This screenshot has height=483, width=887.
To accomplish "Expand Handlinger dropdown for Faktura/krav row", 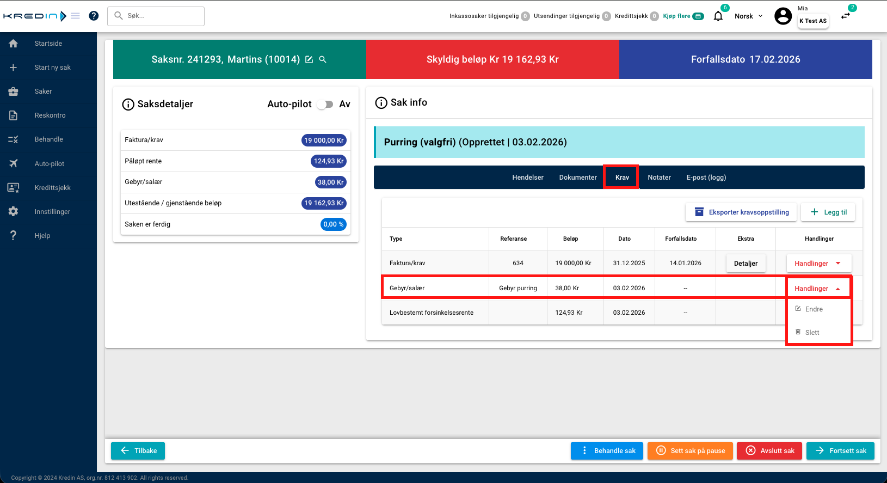I will tap(818, 264).
